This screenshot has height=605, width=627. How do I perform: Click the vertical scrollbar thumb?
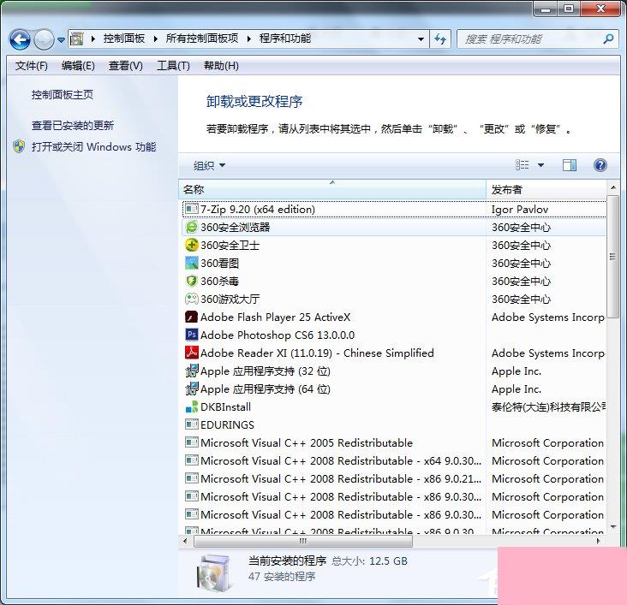[x=612, y=257]
